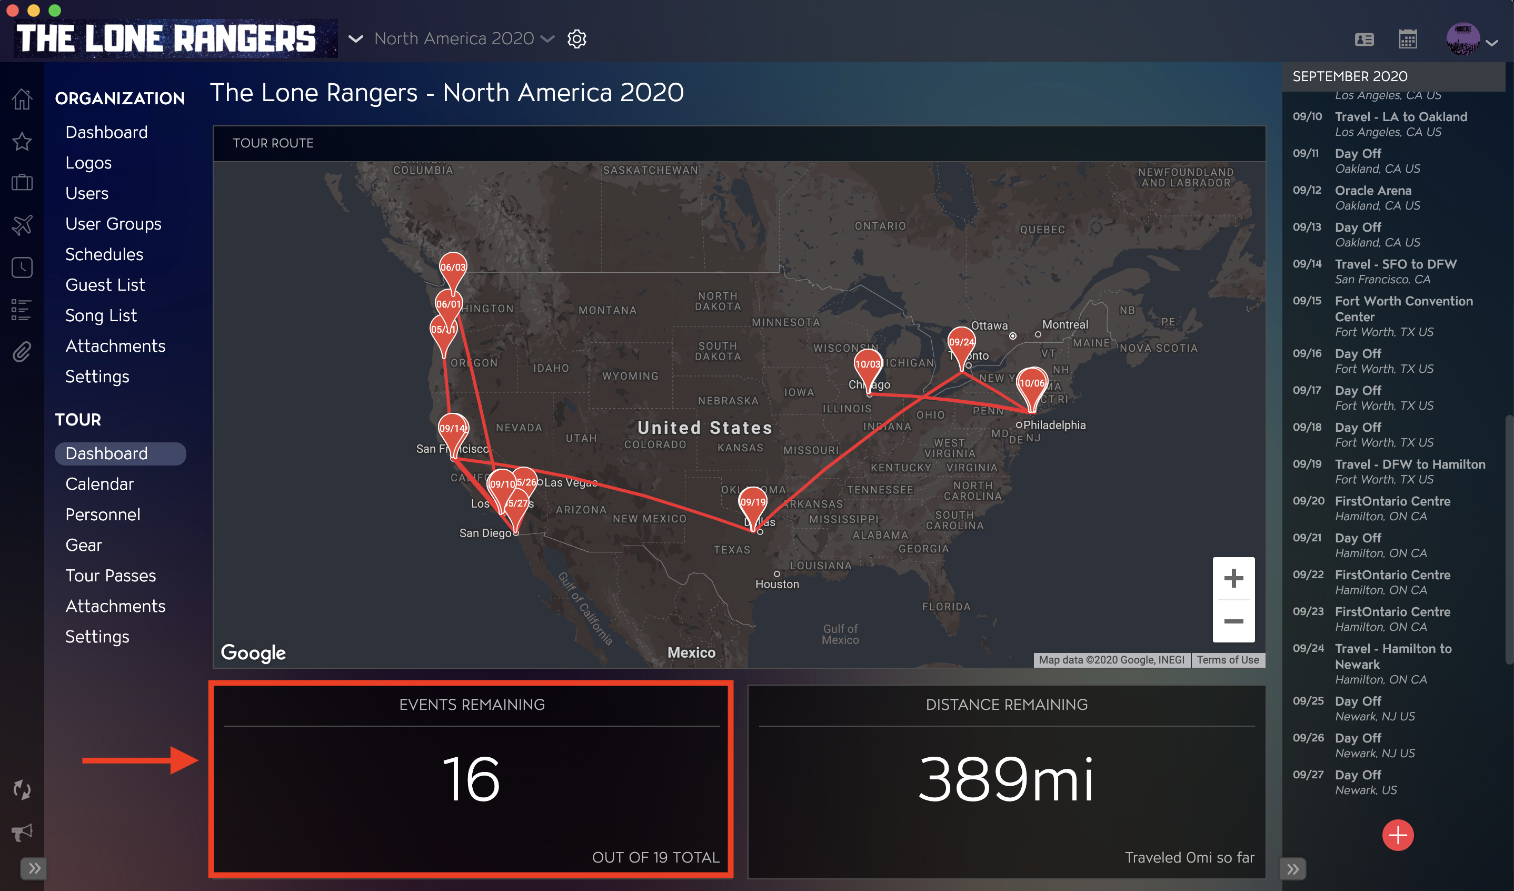Add new event with red plus button
This screenshot has height=891, width=1514.
[x=1398, y=835]
